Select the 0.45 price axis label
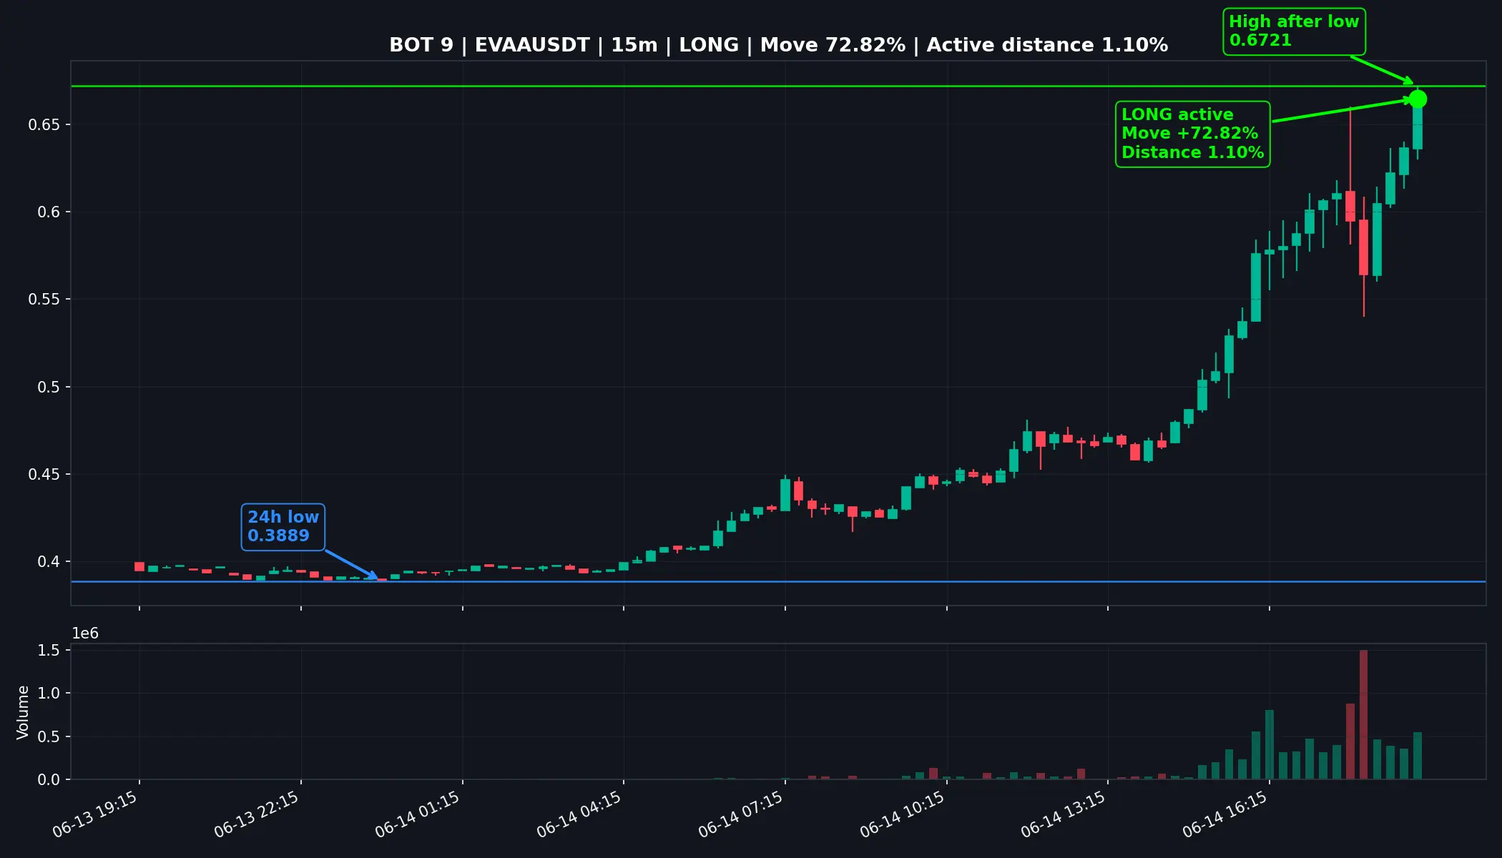Image resolution: width=1502 pixels, height=858 pixels. pos(44,475)
